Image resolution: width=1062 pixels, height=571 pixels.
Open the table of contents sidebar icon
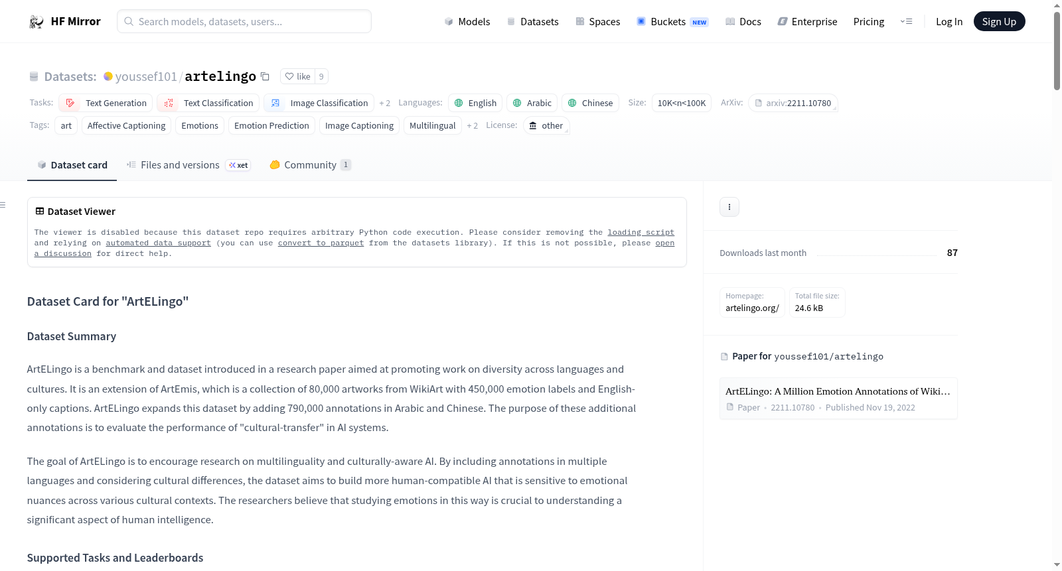click(x=3, y=205)
